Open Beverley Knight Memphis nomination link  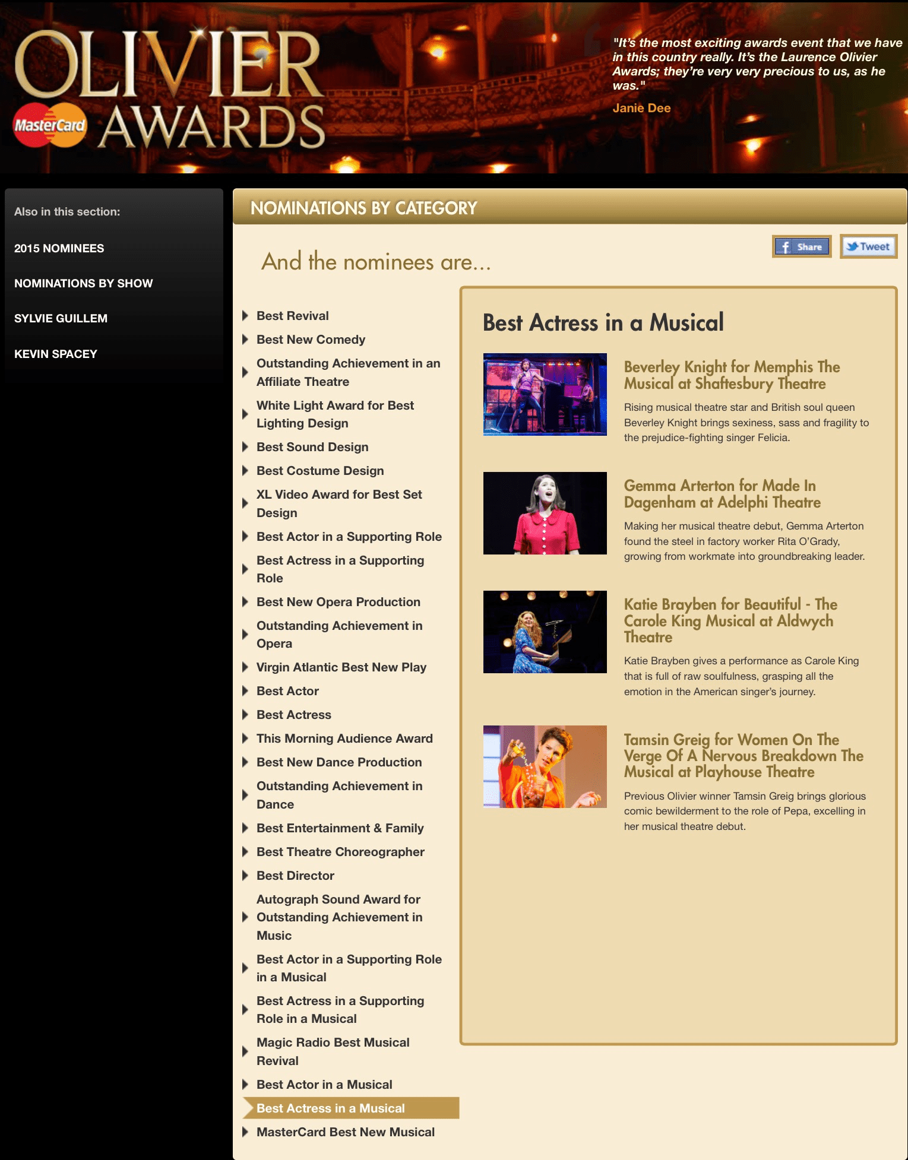pos(731,375)
